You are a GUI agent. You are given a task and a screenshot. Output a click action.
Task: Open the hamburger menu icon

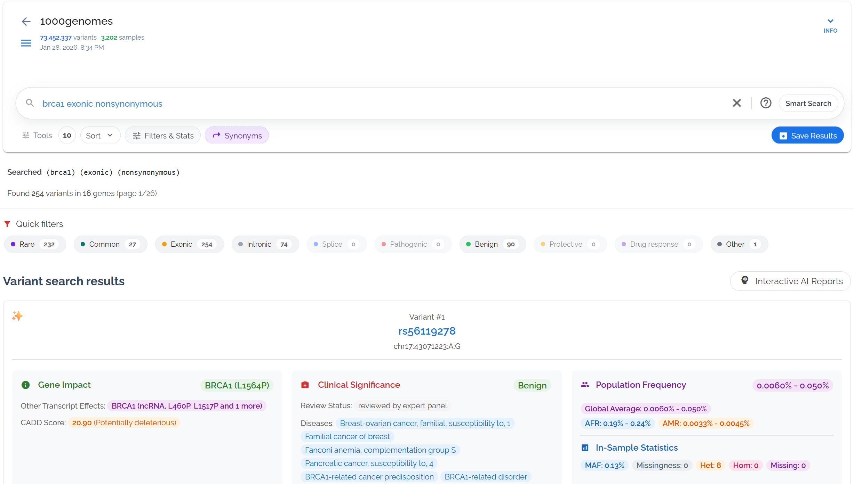(x=26, y=43)
